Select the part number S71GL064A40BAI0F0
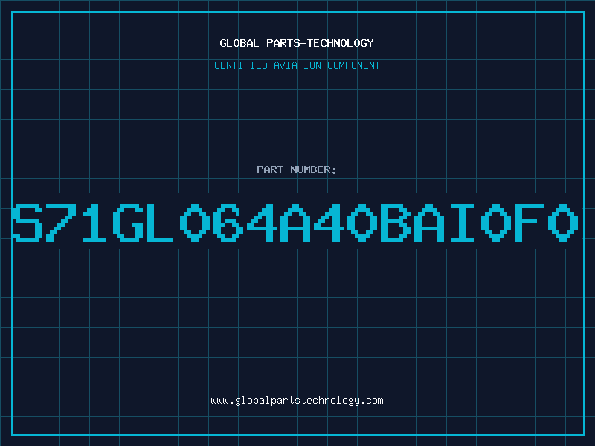The height and width of the screenshot is (446, 595). (295, 222)
